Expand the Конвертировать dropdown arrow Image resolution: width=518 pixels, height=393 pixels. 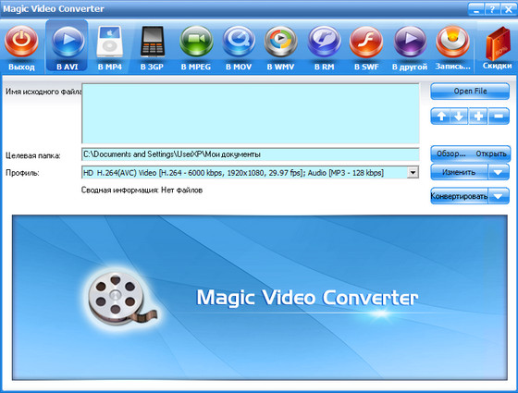point(499,196)
